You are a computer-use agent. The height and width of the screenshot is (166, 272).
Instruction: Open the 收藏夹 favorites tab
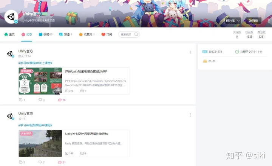click(x=87, y=34)
